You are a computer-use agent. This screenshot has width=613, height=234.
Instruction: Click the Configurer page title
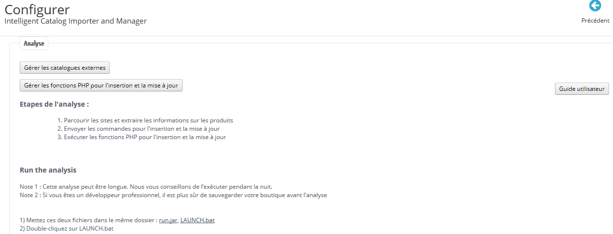[x=37, y=9]
